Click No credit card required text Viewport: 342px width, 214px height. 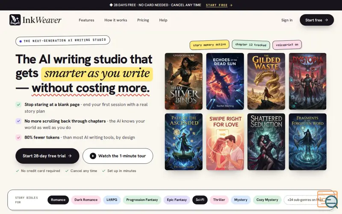[x=40, y=171]
